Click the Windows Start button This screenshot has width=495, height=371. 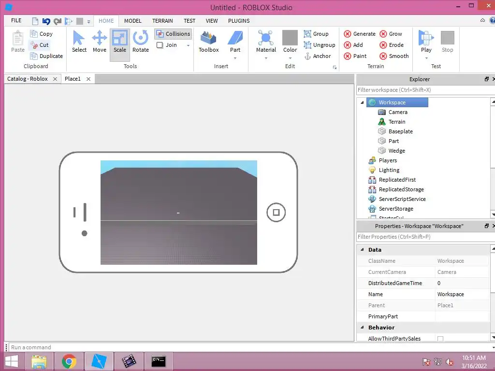tap(12, 361)
